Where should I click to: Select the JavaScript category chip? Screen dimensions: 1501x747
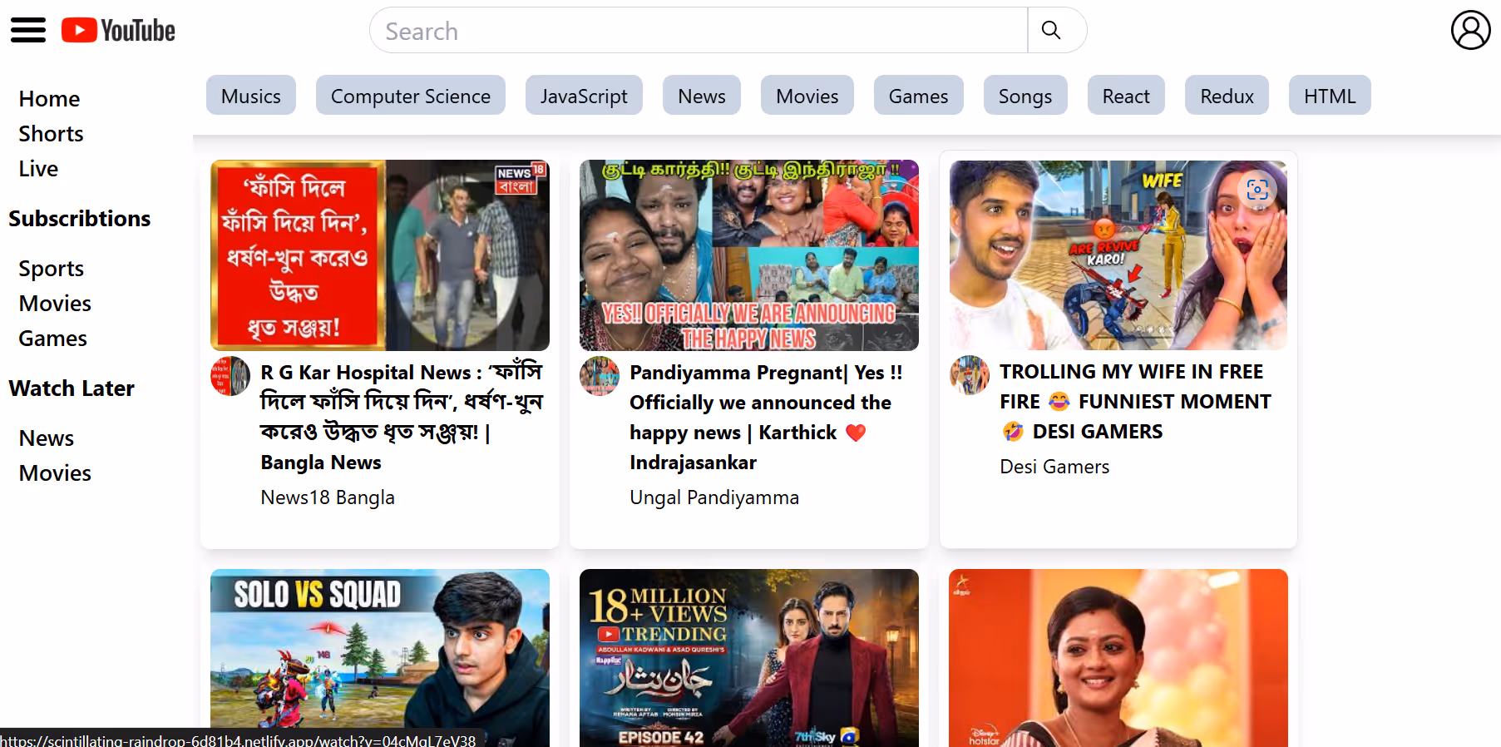point(583,96)
